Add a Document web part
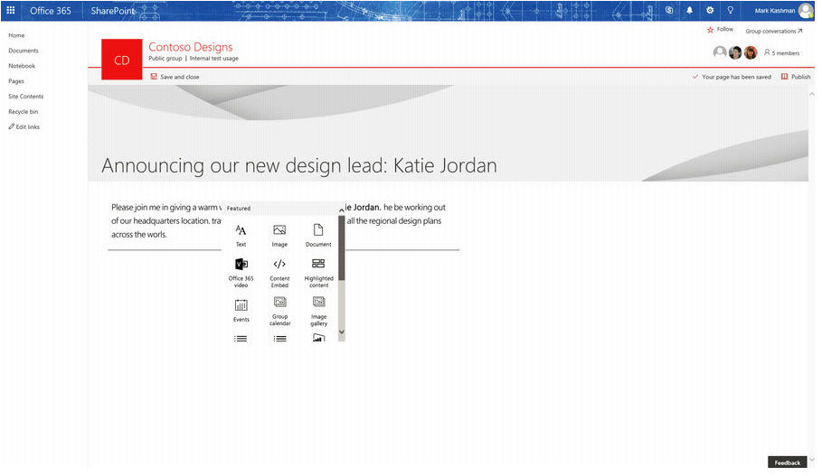Image resolution: width=822 pixels, height=476 pixels. pyautogui.click(x=318, y=235)
